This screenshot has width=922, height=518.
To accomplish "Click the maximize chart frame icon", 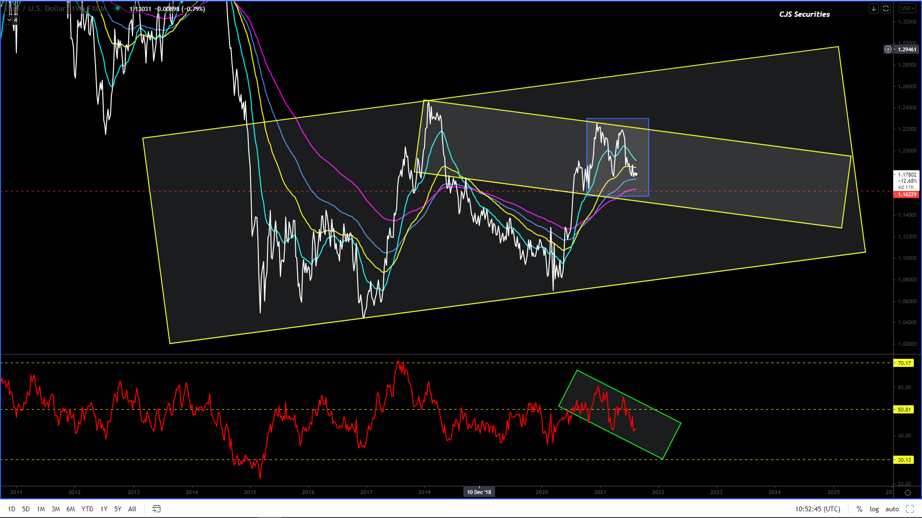I will tap(886, 8).
